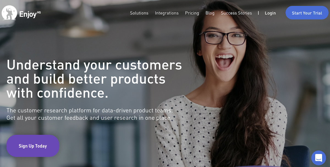Open the Pricing page

coord(192,13)
